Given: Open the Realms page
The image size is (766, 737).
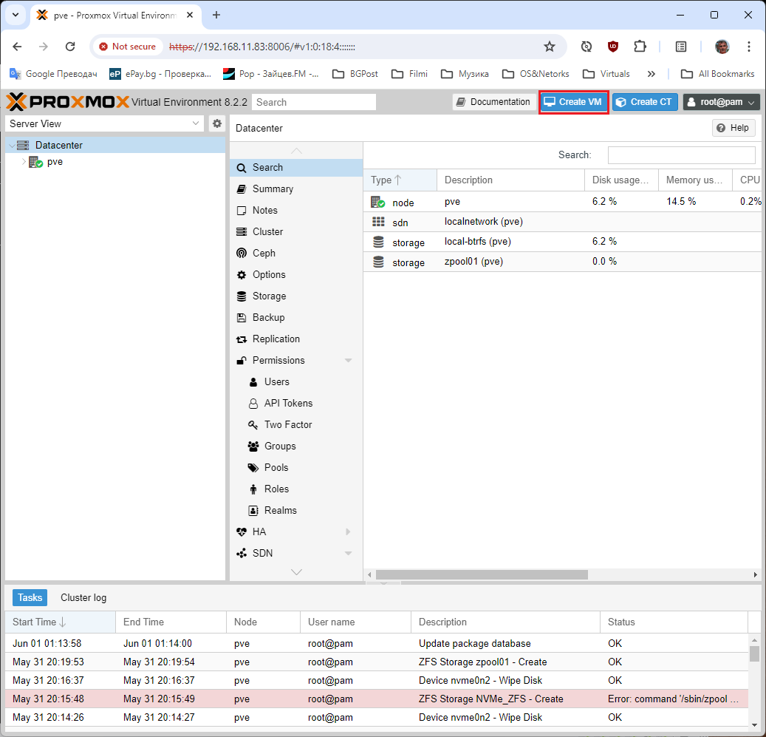Looking at the screenshot, I should (x=296, y=511).
